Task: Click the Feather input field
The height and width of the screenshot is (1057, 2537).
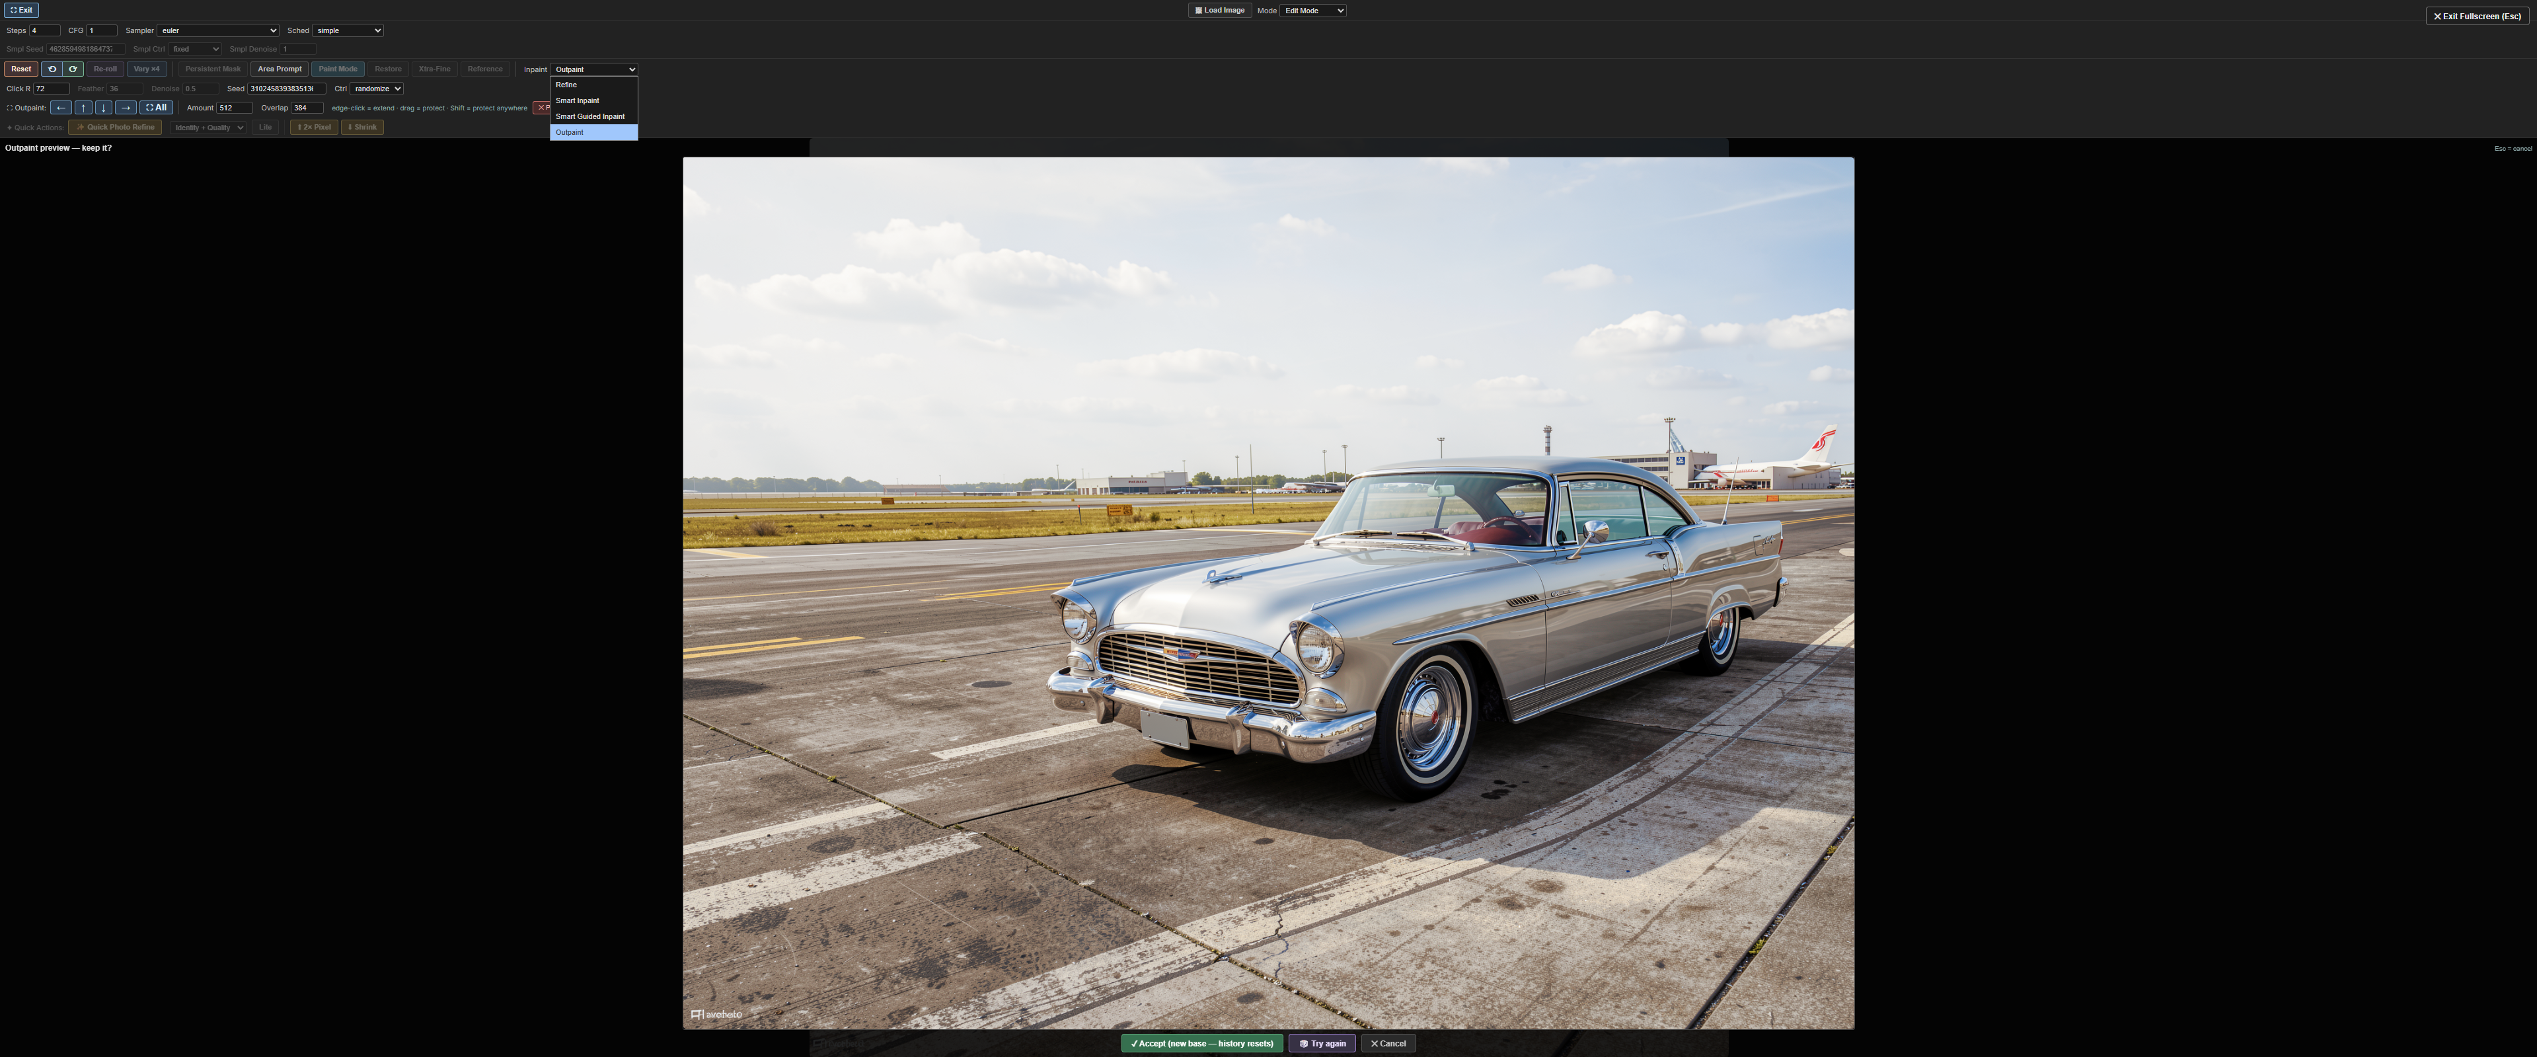Action: (x=125, y=89)
